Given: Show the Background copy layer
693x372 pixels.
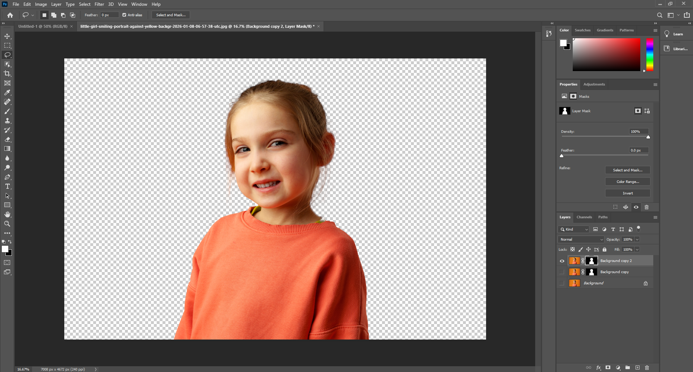Looking at the screenshot, I should pyautogui.click(x=562, y=272).
